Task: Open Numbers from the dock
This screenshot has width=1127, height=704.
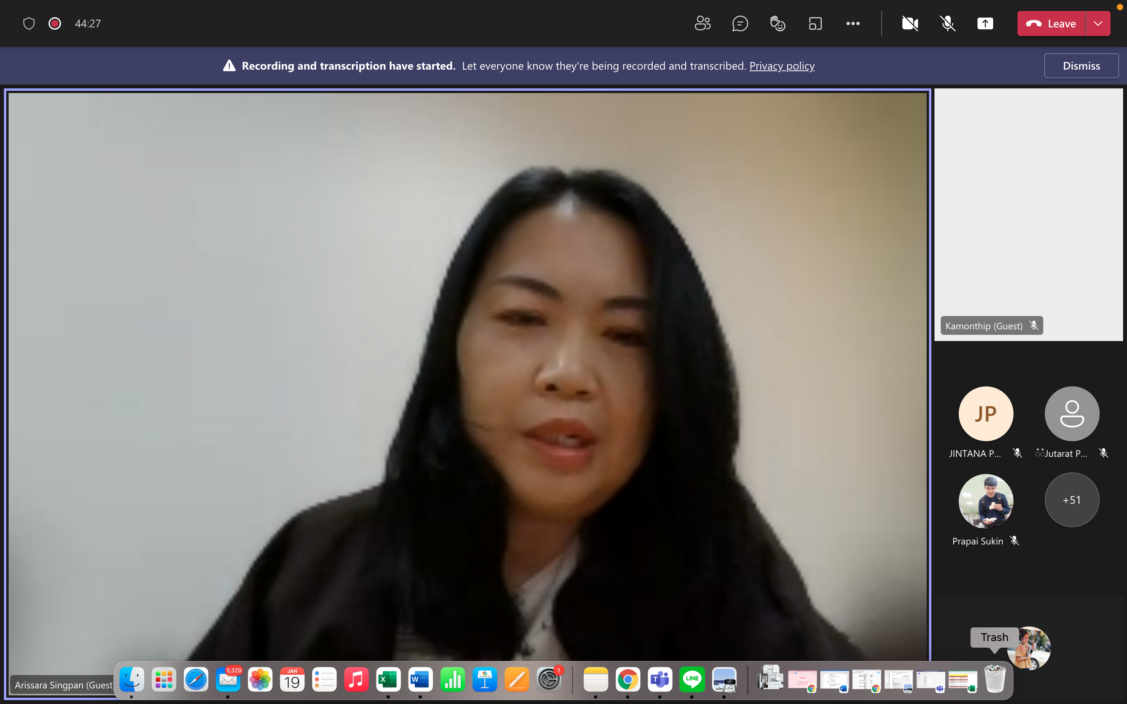Action: [453, 680]
